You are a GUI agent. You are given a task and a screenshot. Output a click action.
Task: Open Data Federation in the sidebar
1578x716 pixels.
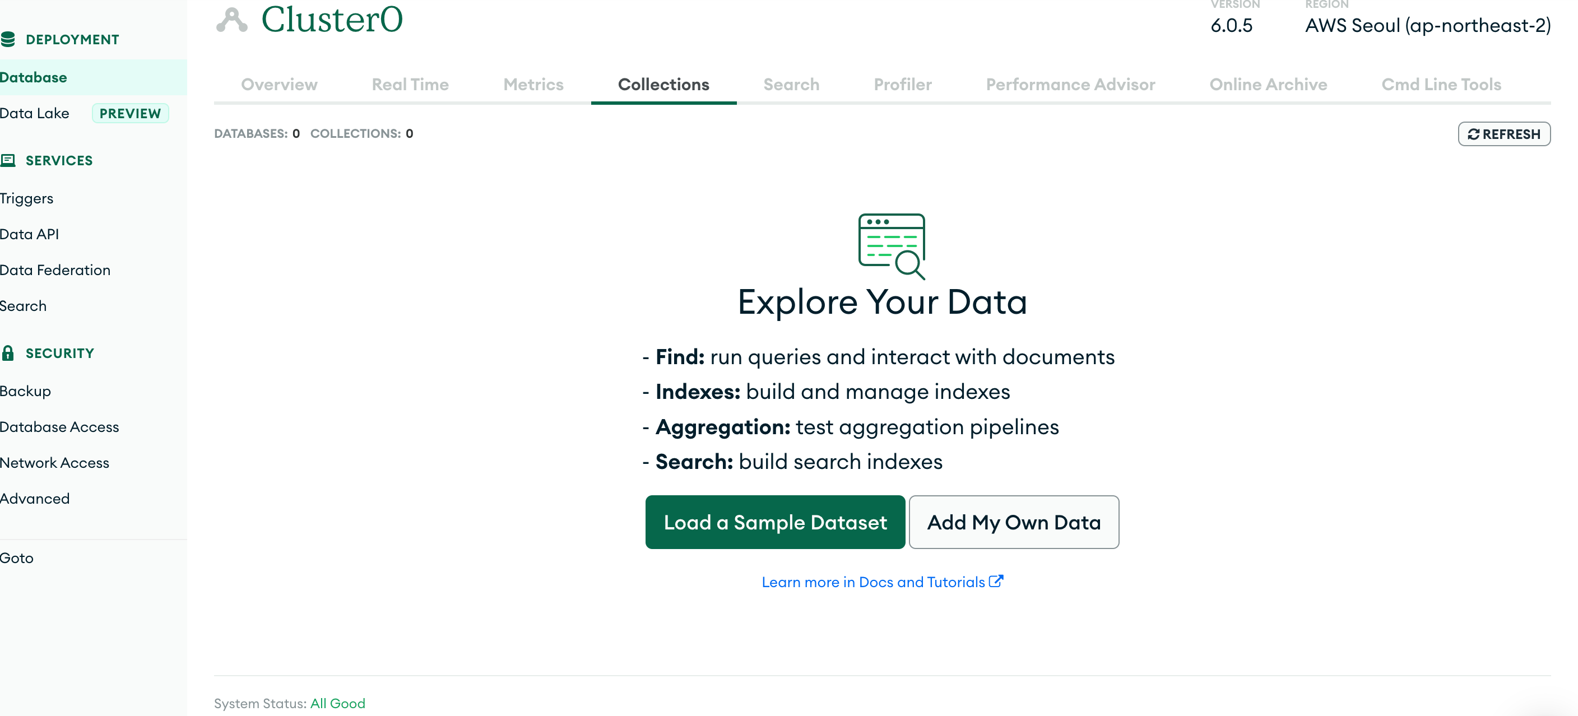click(55, 270)
